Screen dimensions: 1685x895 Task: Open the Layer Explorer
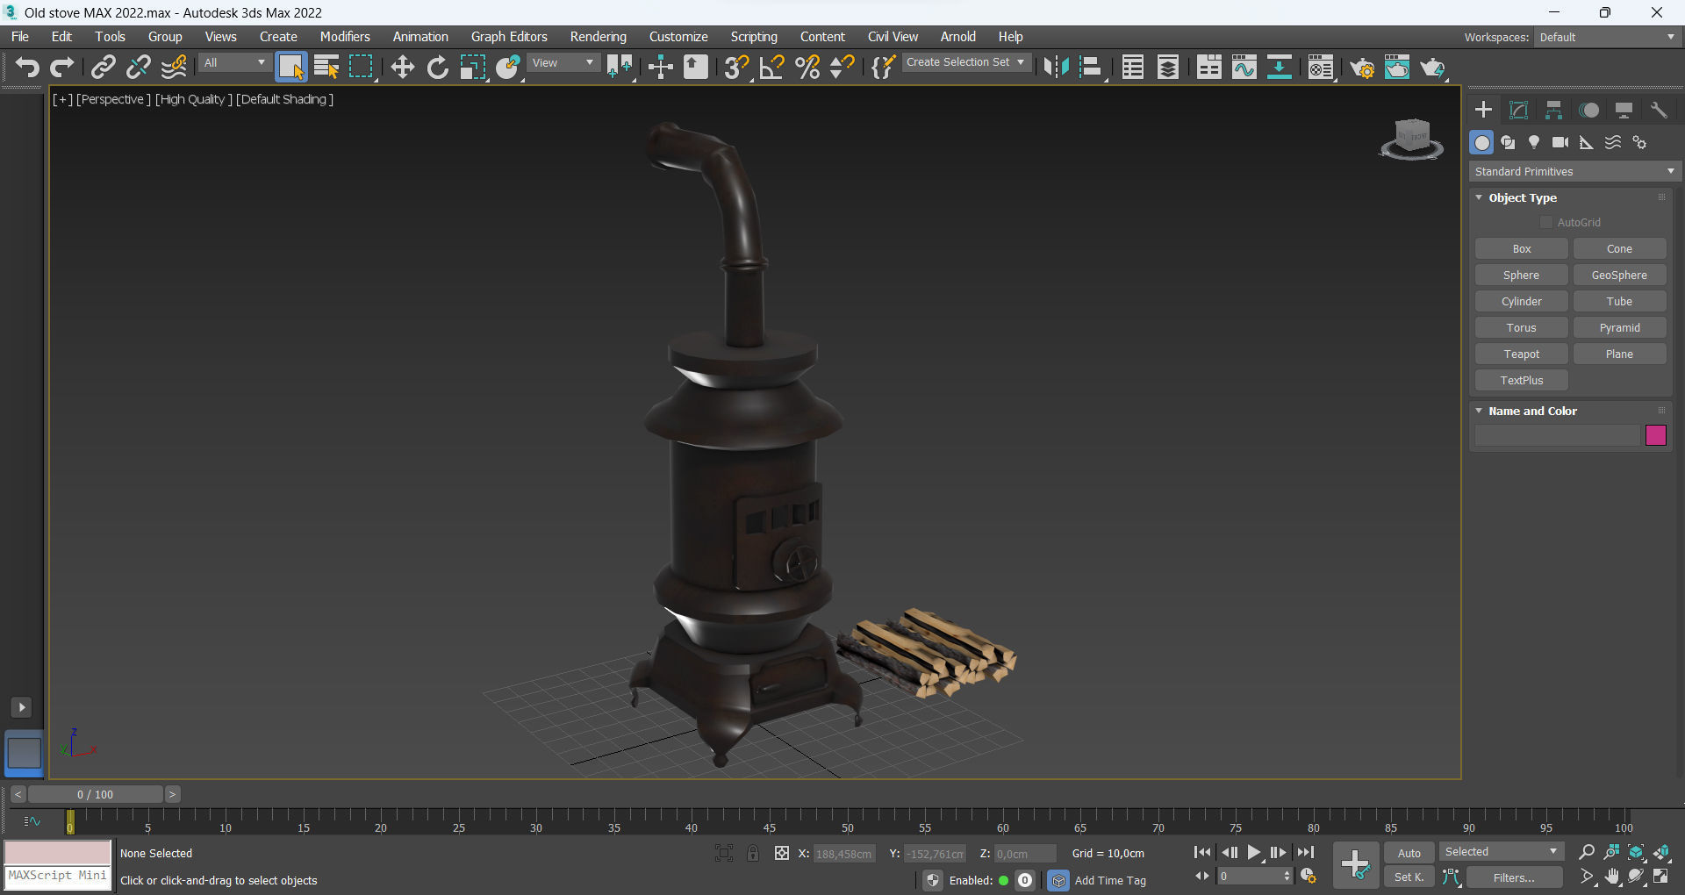[1168, 68]
